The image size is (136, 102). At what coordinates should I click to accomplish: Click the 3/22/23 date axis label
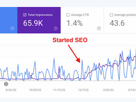tap(108, 90)
